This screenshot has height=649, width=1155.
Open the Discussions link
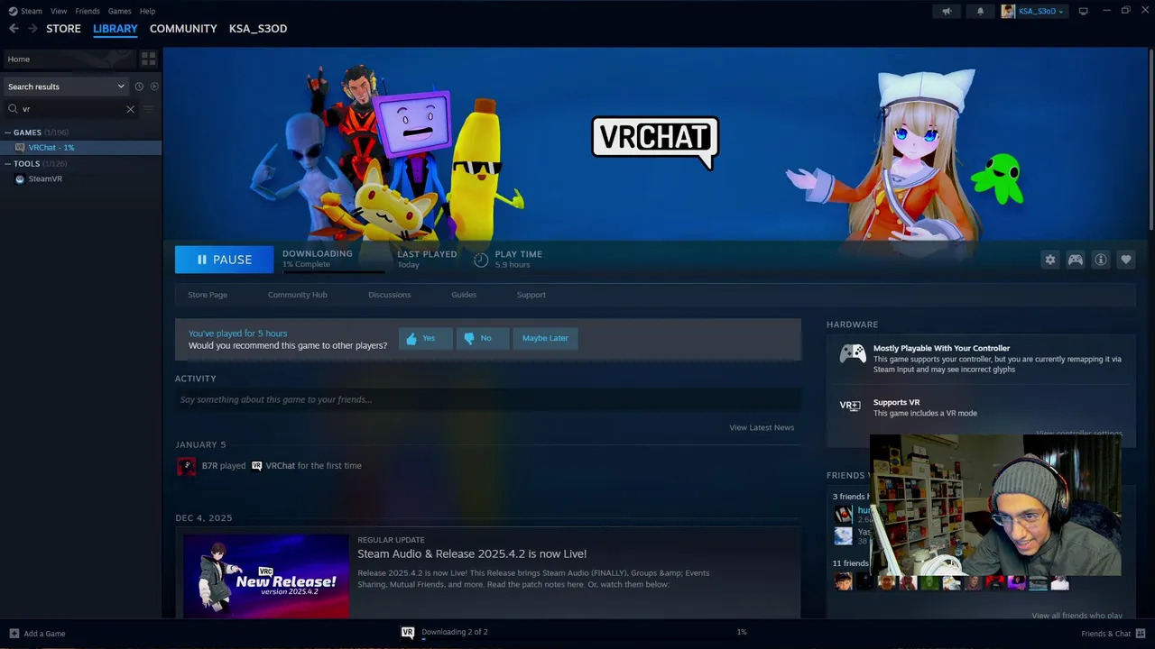tap(390, 295)
